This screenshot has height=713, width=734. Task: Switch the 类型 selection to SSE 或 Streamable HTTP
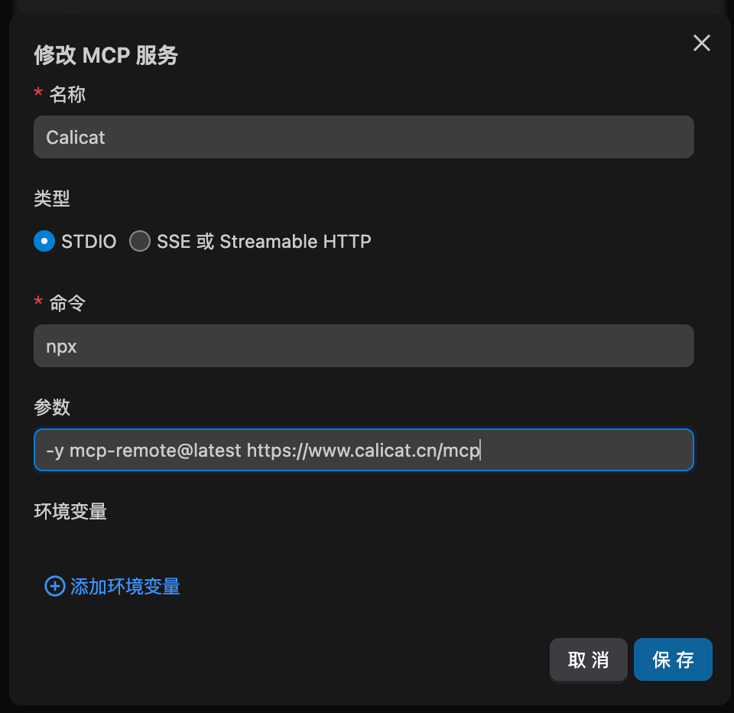[140, 241]
